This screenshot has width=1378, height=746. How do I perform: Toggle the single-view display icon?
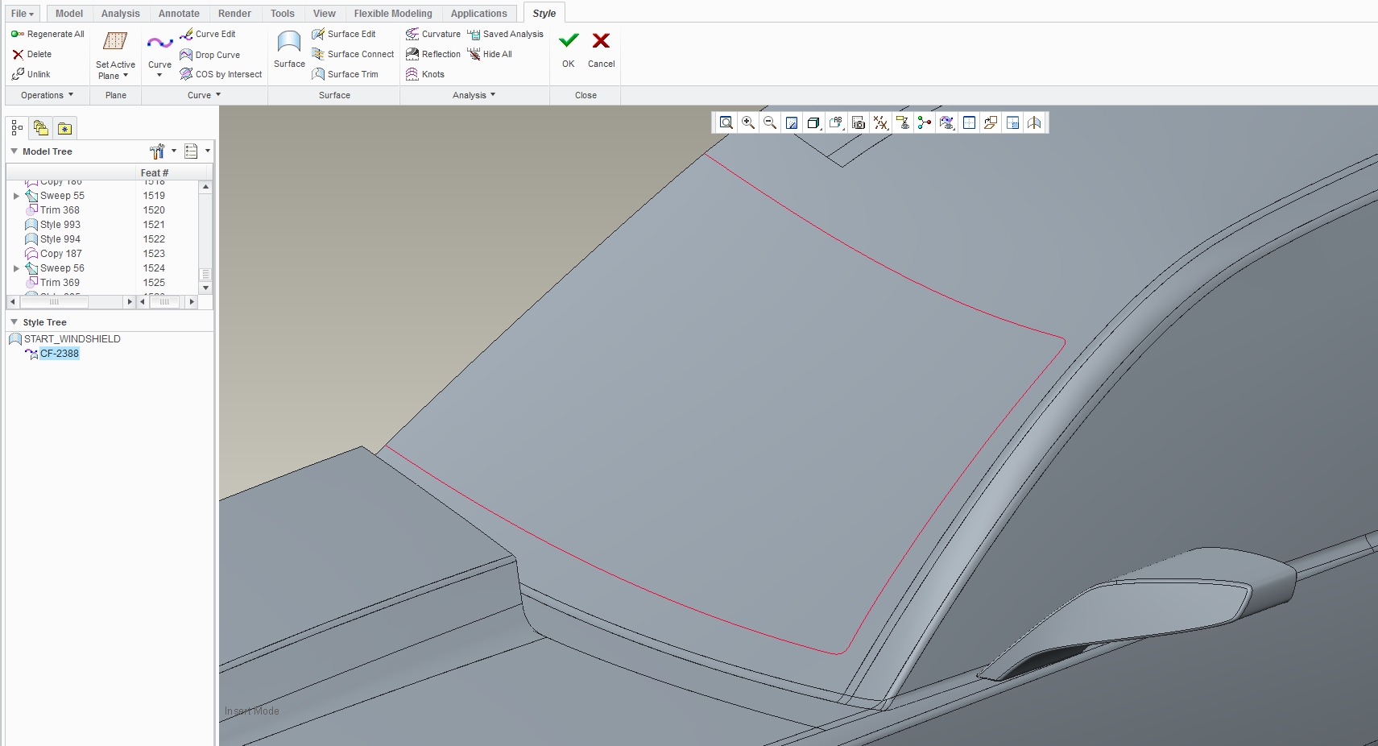click(x=1013, y=122)
